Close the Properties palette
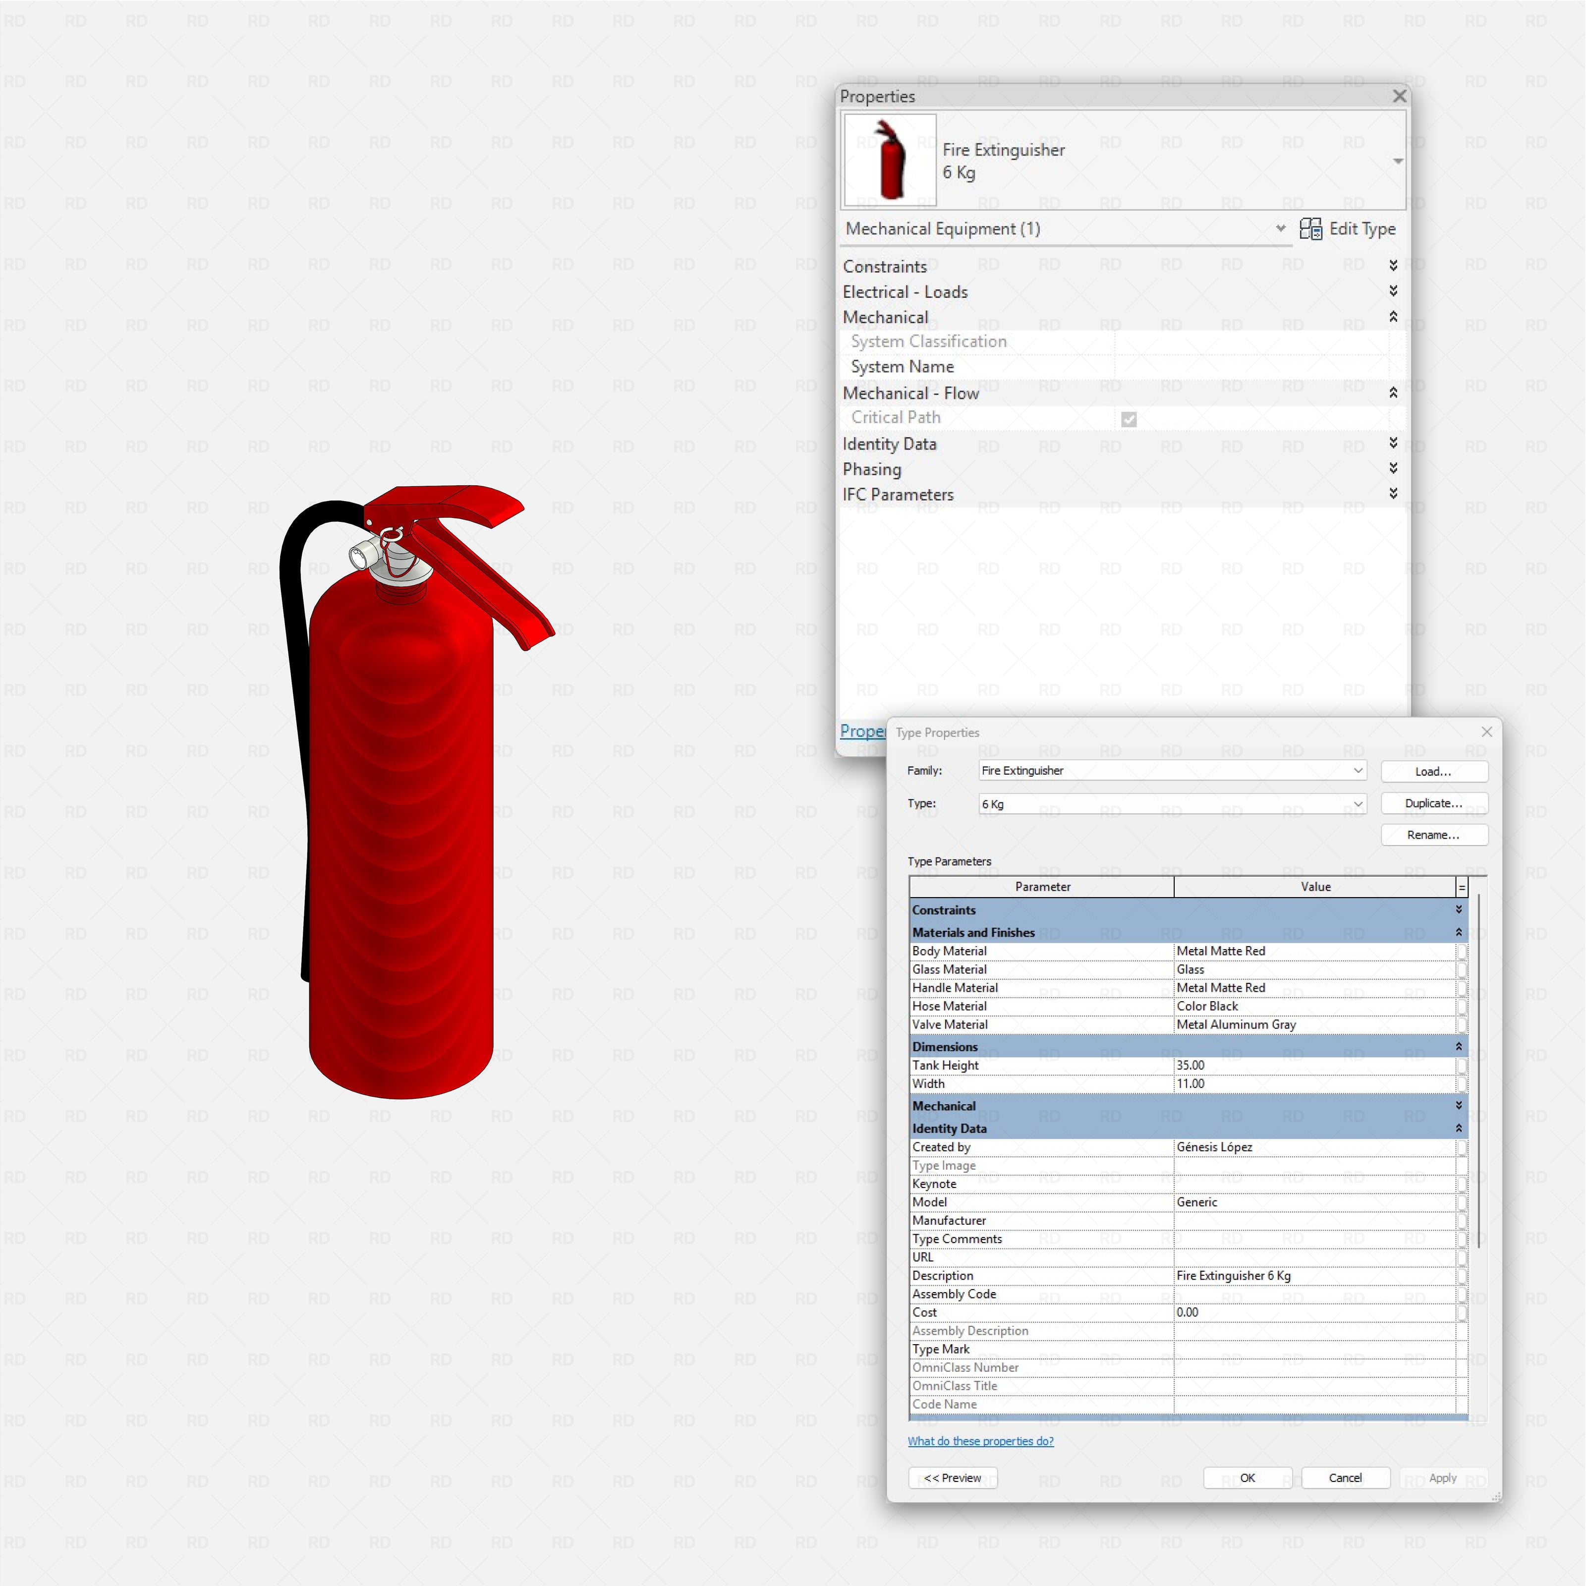Viewport: 1586px width, 1586px height. coord(1400,97)
